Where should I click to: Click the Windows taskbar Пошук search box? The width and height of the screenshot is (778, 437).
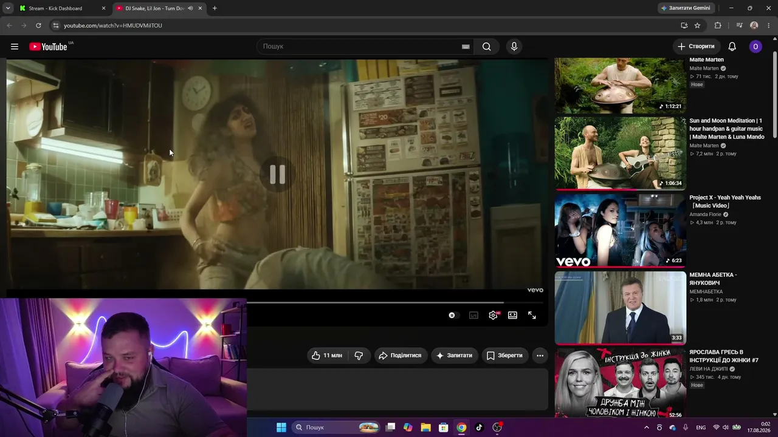pos(337,427)
